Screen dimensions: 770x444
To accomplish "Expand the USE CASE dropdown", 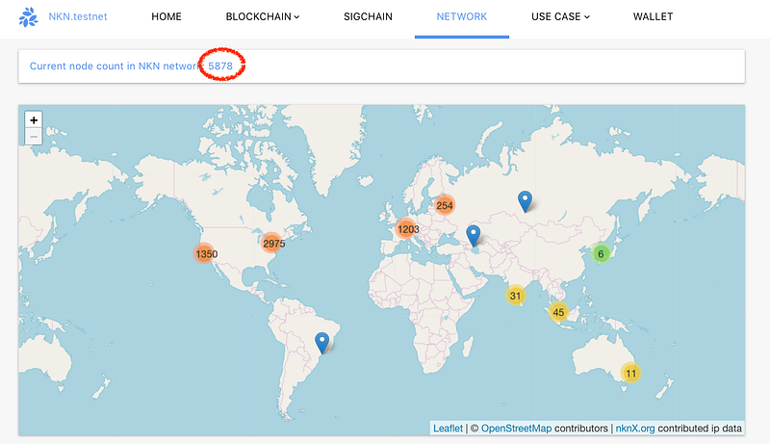I will 560,16.
